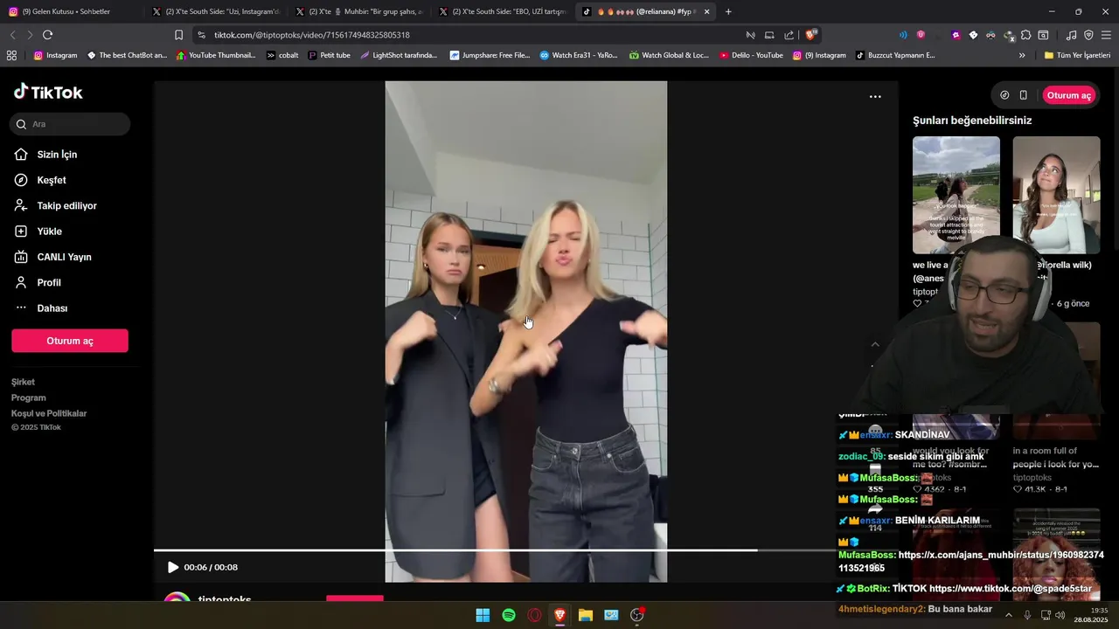Open Petit tube bookmark
This screenshot has width=1119, height=629.
click(x=329, y=55)
